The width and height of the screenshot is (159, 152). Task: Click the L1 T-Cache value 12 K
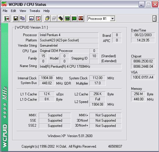(x=47, y=94)
